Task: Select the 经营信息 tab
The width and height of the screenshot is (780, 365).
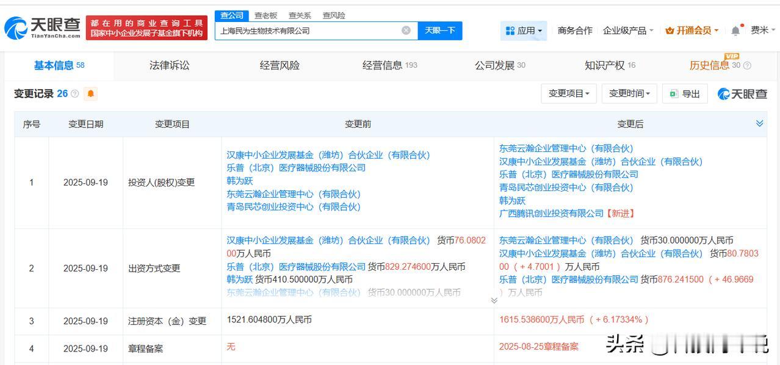Action: point(389,65)
